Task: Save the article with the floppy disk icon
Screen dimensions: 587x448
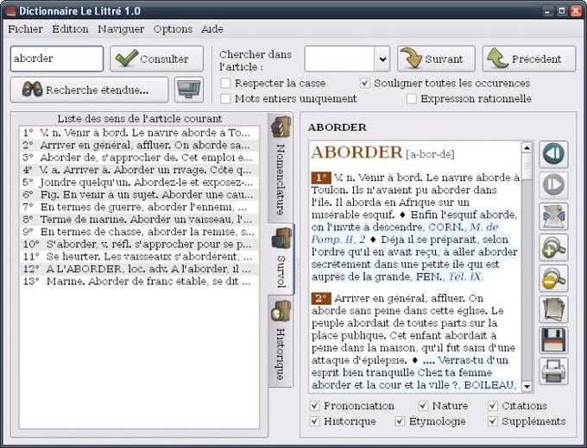Action: pos(553,340)
